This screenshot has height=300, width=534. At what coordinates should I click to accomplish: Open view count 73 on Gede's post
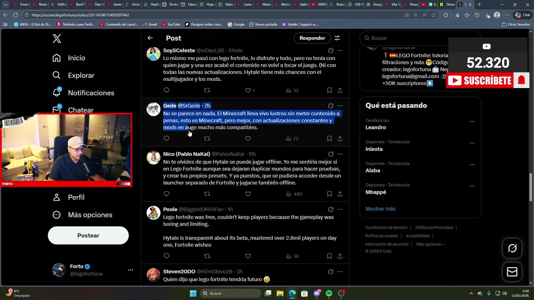(292, 138)
